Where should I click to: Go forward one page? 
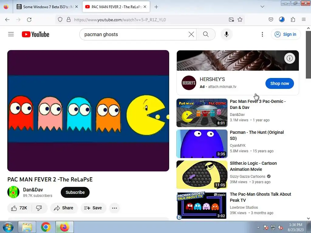[x=18, y=19]
